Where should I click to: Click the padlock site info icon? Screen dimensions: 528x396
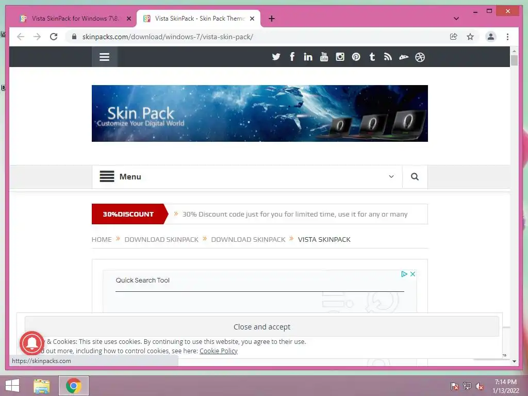74,37
